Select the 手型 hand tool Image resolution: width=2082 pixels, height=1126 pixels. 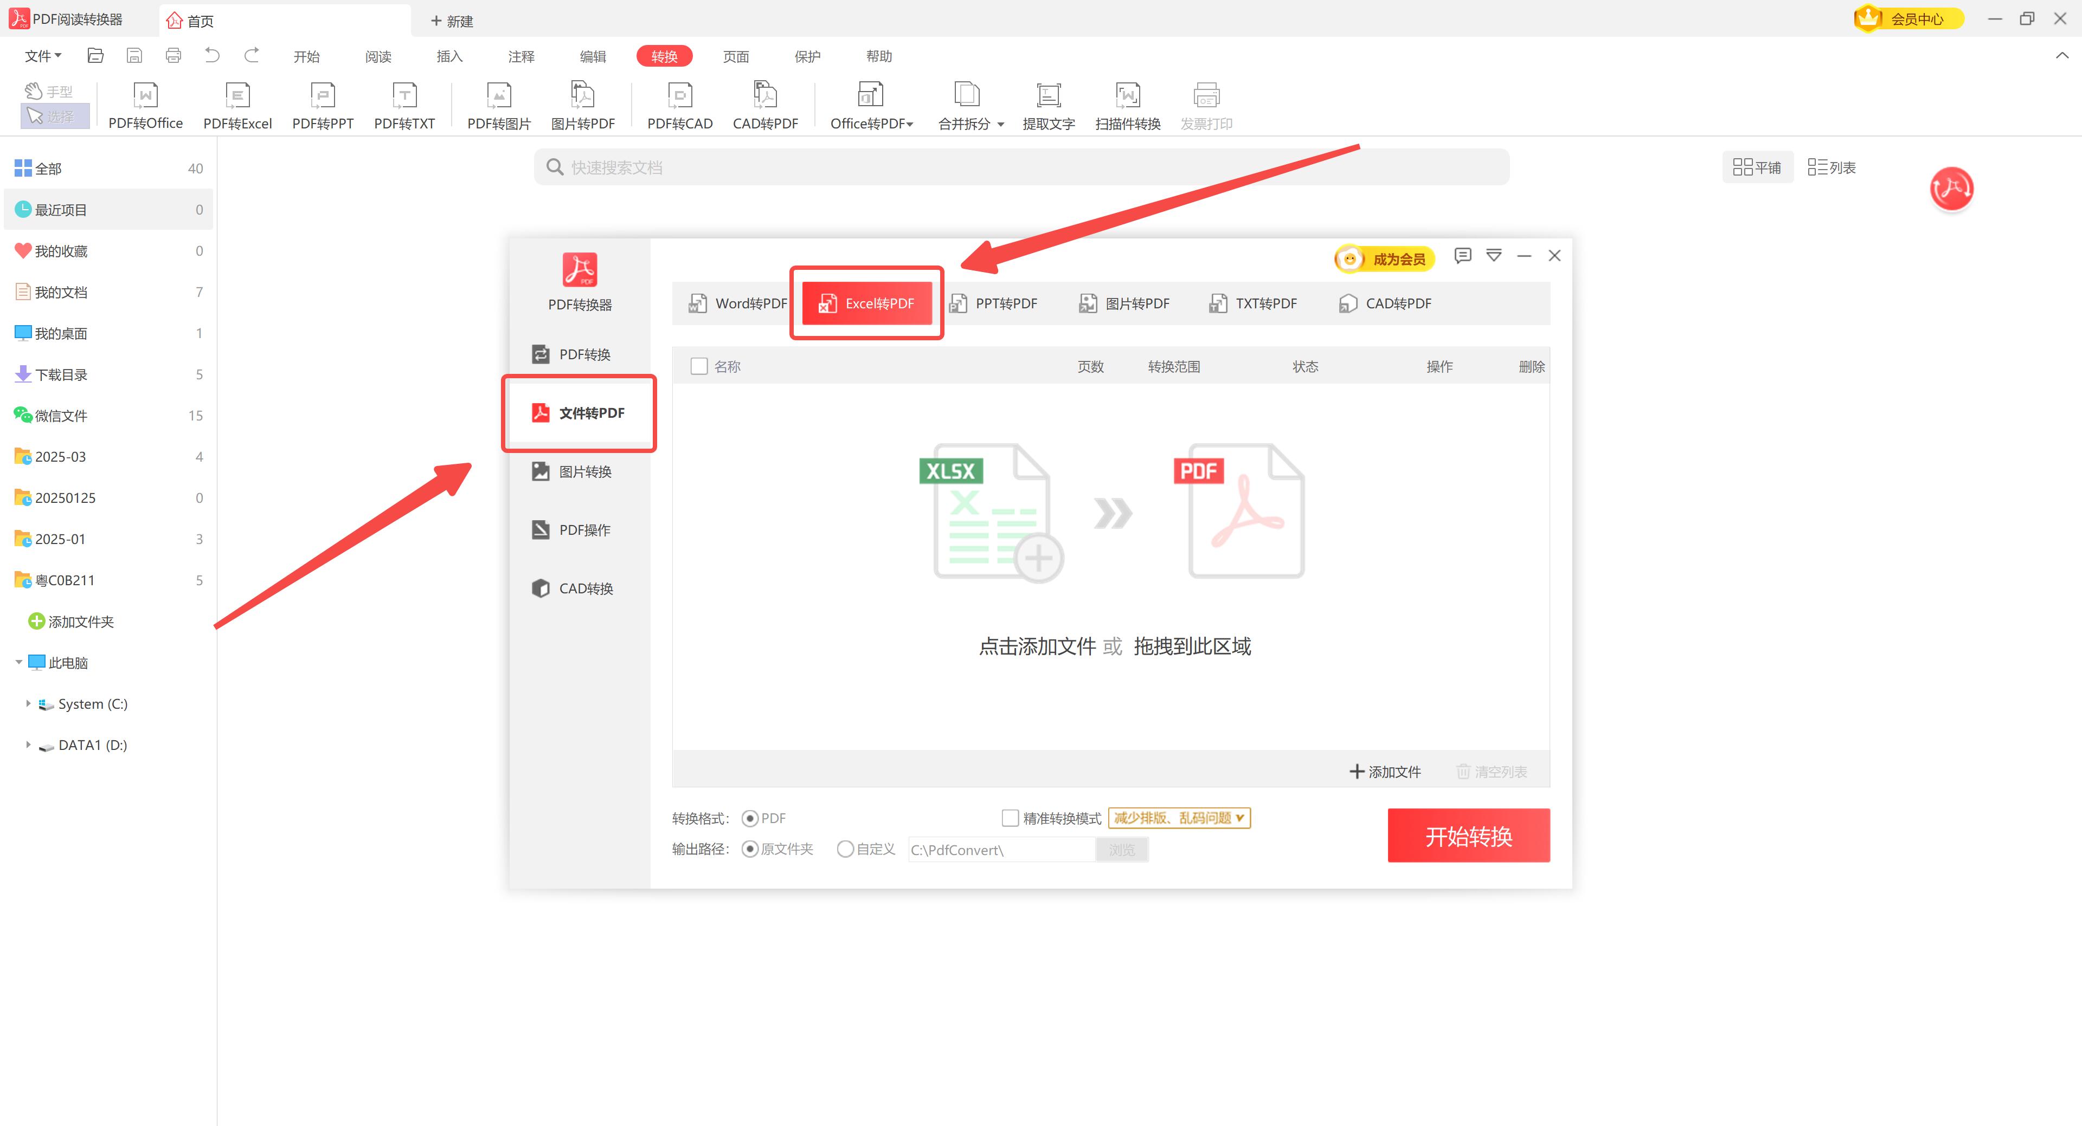pyautogui.click(x=49, y=91)
